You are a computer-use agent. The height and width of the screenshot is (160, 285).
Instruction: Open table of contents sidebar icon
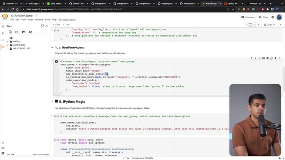3,27
